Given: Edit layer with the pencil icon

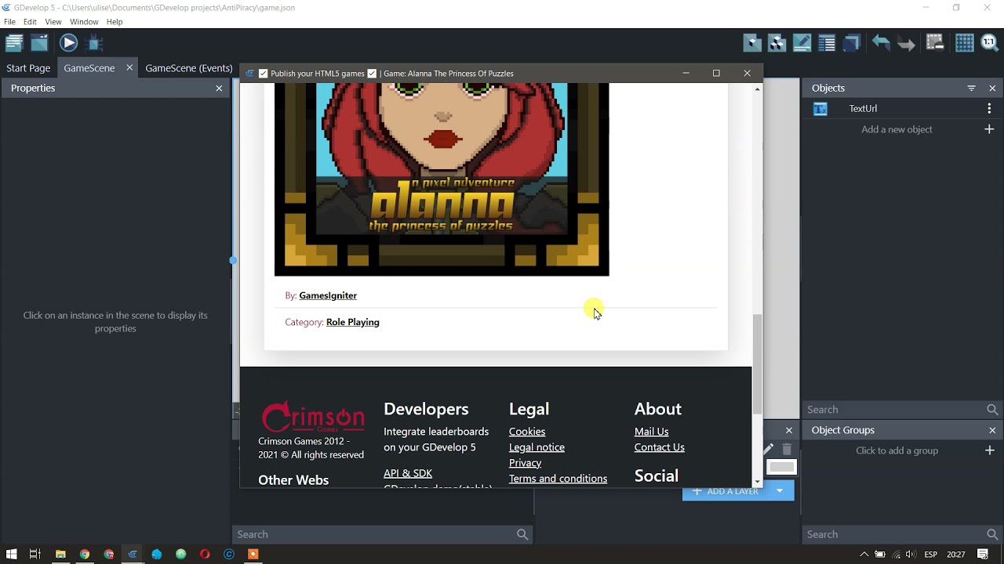Looking at the screenshot, I should [x=768, y=449].
